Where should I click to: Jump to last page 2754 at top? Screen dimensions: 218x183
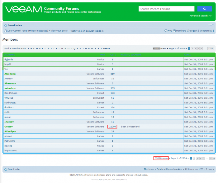(210, 49)
